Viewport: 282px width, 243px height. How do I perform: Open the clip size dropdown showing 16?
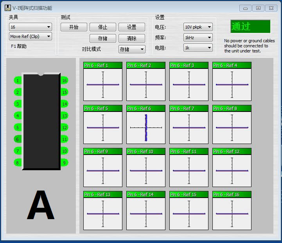[31, 27]
